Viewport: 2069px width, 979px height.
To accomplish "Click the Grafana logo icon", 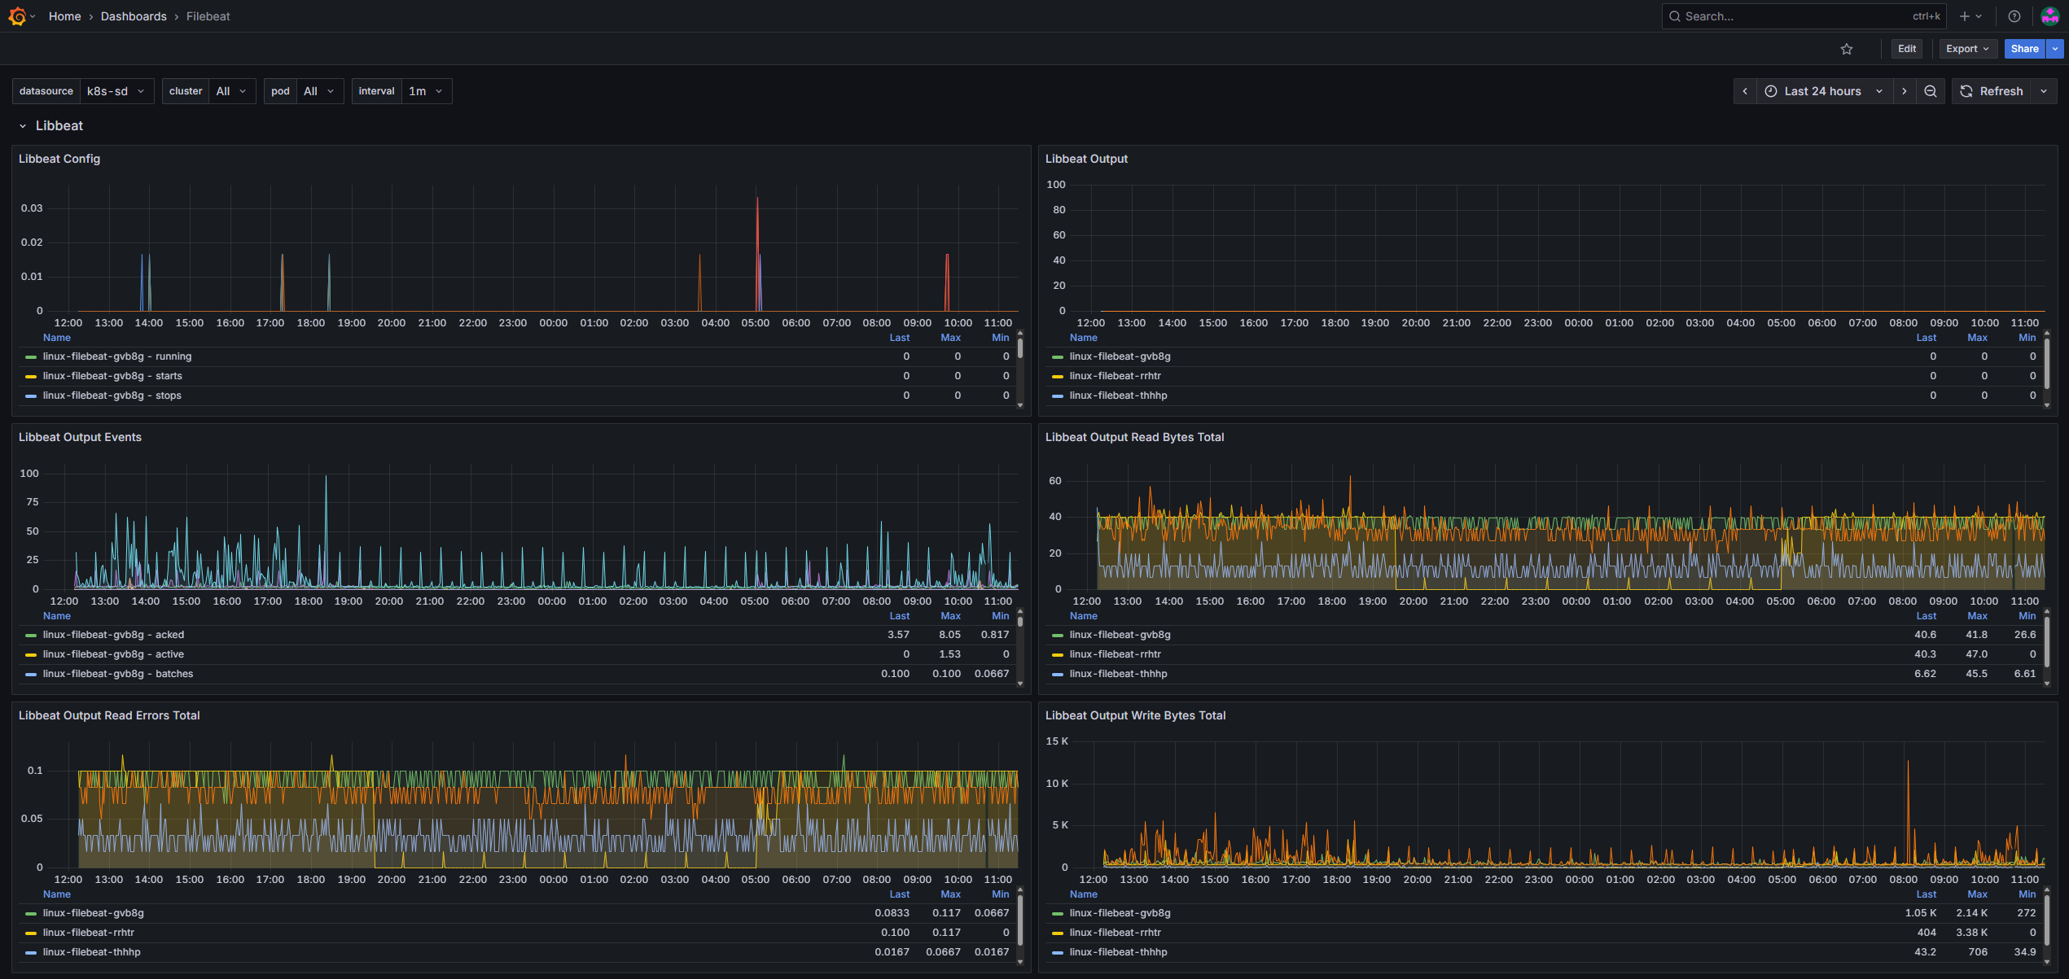I will pyautogui.click(x=17, y=16).
